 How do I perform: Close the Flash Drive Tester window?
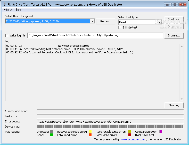183,5
